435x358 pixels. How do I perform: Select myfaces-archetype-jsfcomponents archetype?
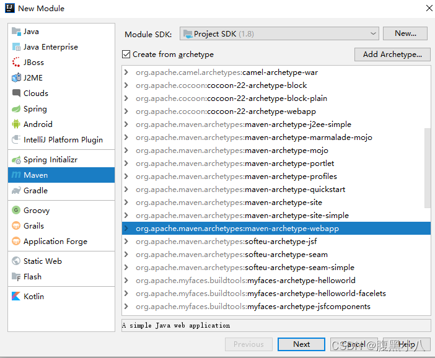(276, 307)
